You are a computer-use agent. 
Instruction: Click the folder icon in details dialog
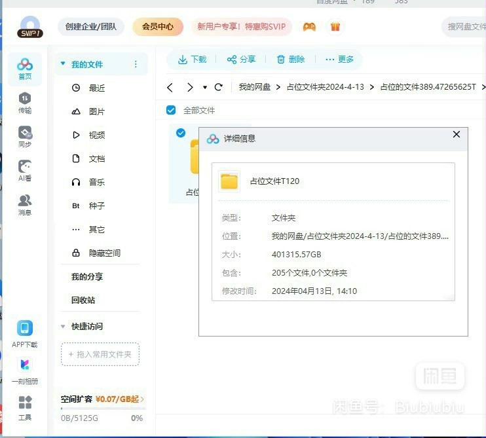(229, 181)
